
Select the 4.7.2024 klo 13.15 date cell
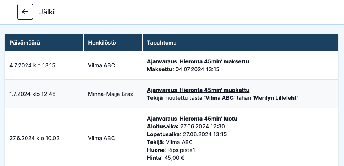pos(32,65)
